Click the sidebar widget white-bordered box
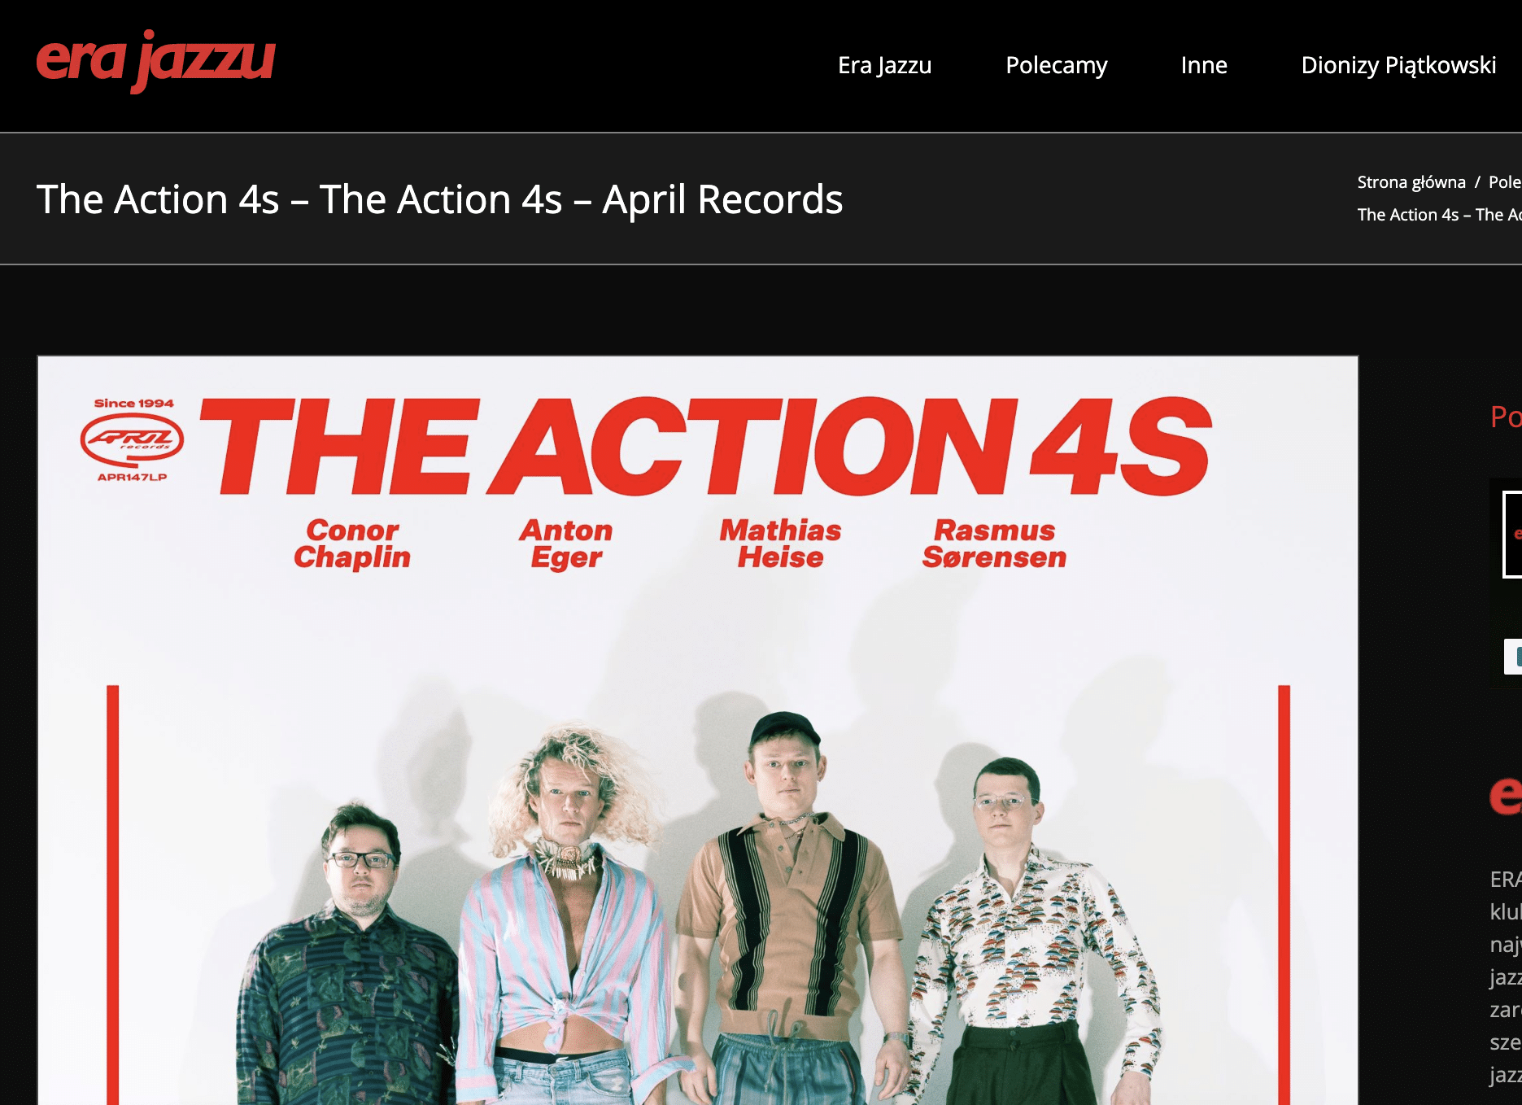 tap(1512, 535)
